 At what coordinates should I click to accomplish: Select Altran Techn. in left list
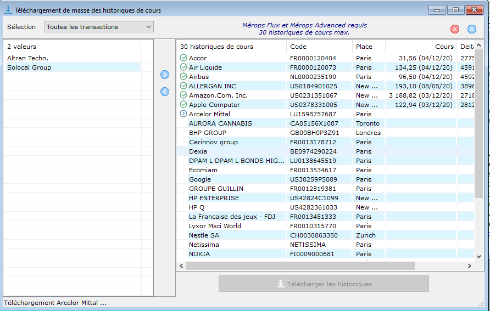tap(73, 58)
